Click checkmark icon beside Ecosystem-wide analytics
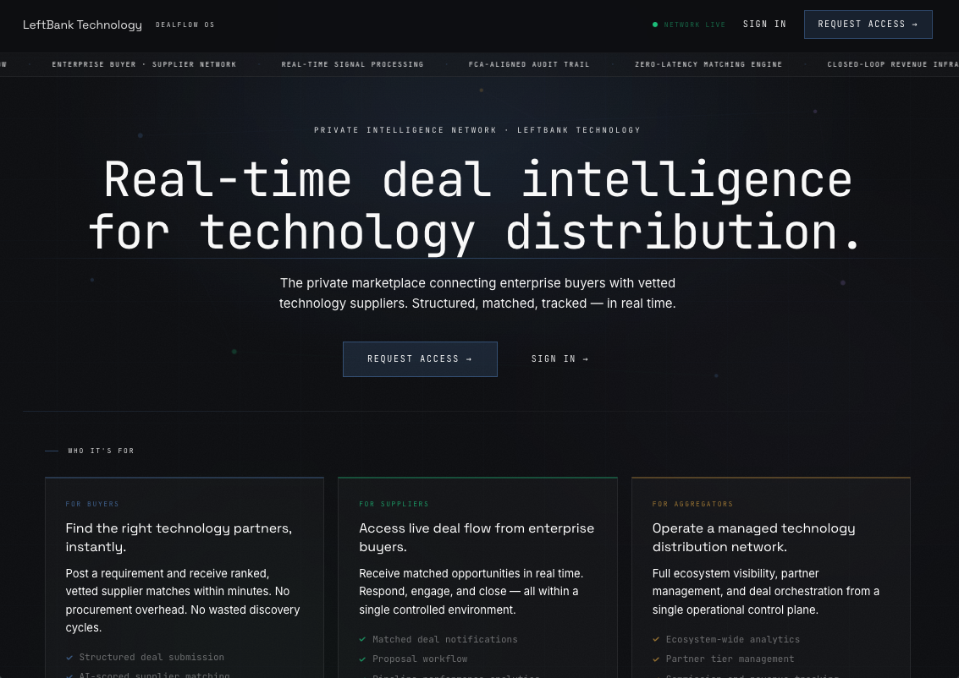The width and height of the screenshot is (959, 678). pos(656,639)
